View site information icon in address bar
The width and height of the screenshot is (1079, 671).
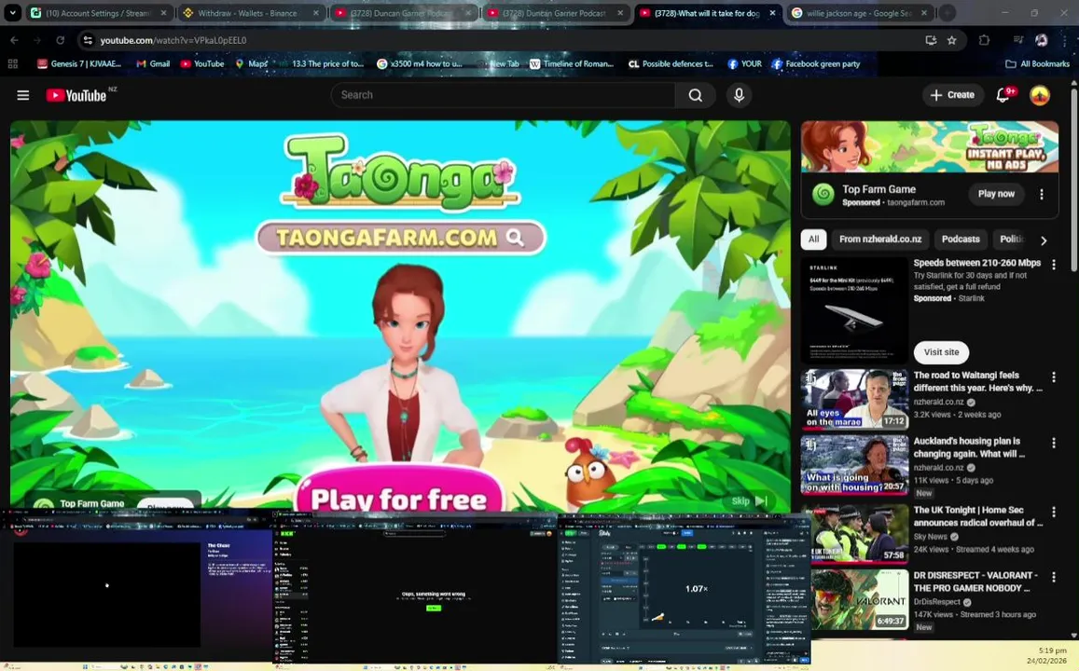pos(88,41)
